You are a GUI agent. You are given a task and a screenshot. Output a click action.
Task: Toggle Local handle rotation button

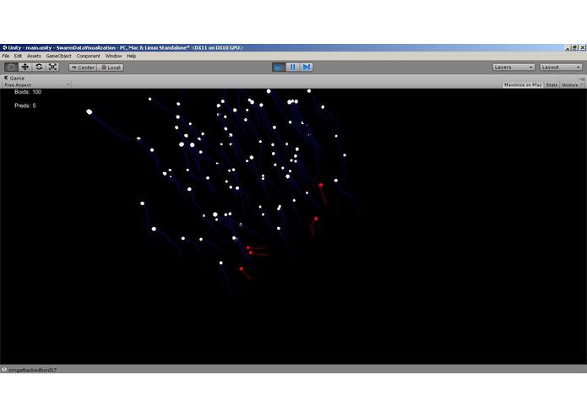click(111, 68)
